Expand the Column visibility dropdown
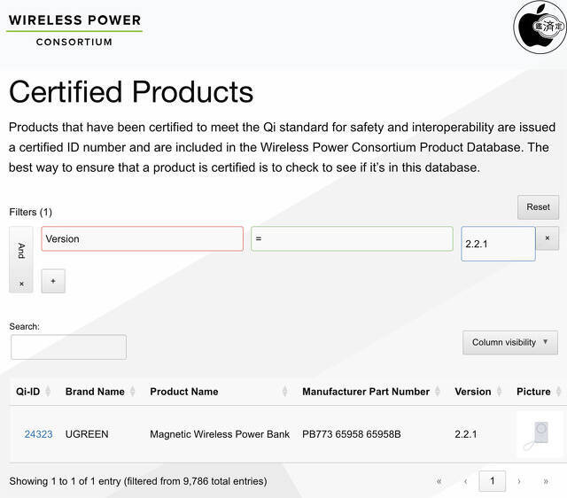Screen dimensions: 567x498 (510, 342)
